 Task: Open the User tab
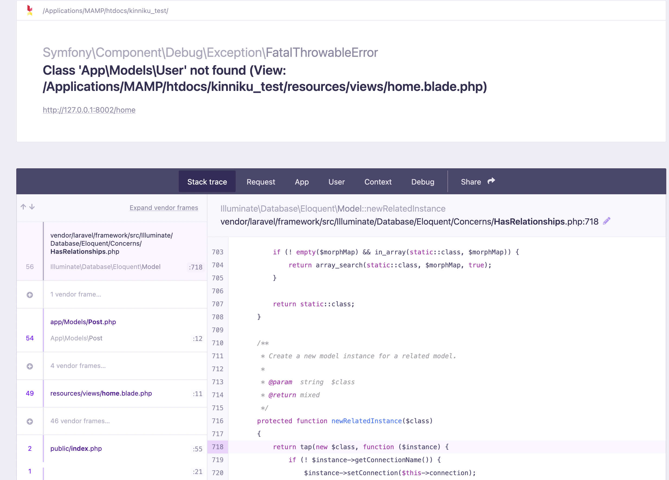point(337,182)
